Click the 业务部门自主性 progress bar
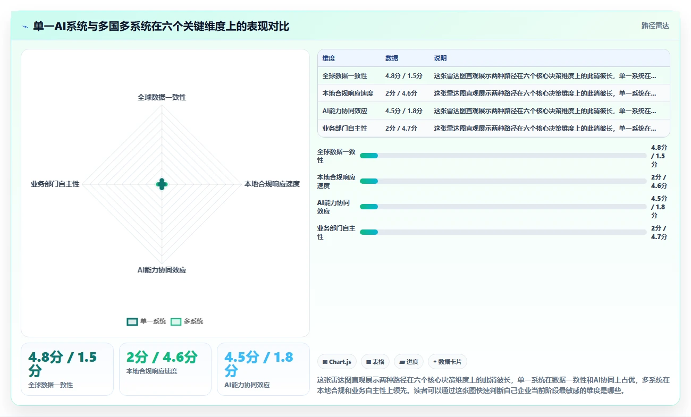This screenshot has height=417, width=691. click(503, 232)
